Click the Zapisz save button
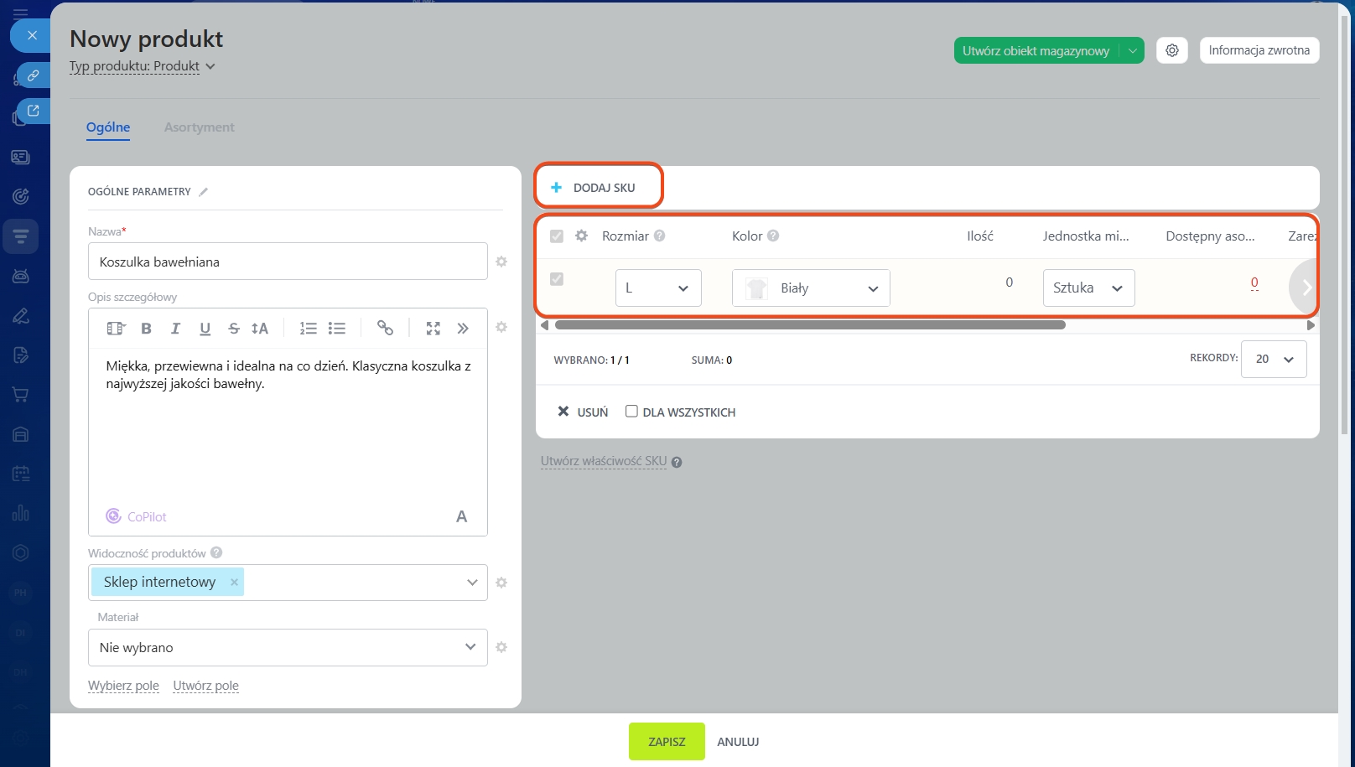Viewport: 1355px width, 767px height. tap(667, 742)
